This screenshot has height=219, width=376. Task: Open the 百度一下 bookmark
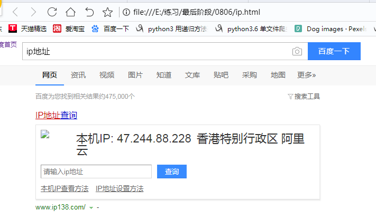pyautogui.click(x=116, y=28)
